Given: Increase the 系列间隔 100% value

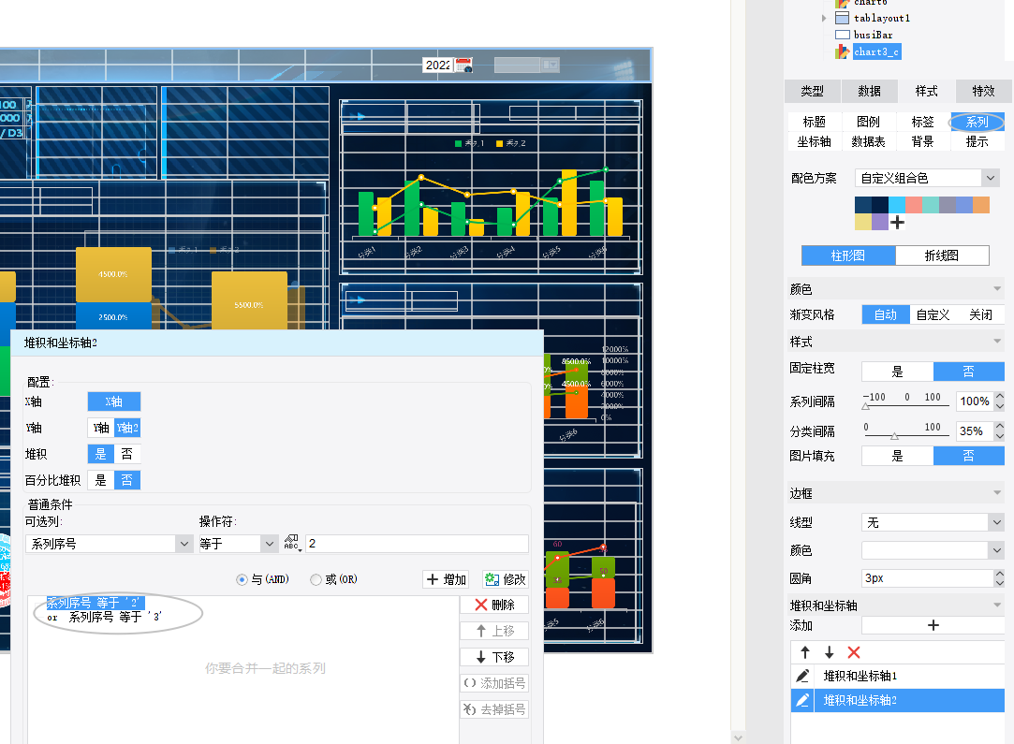Looking at the screenshot, I should (1000, 396).
